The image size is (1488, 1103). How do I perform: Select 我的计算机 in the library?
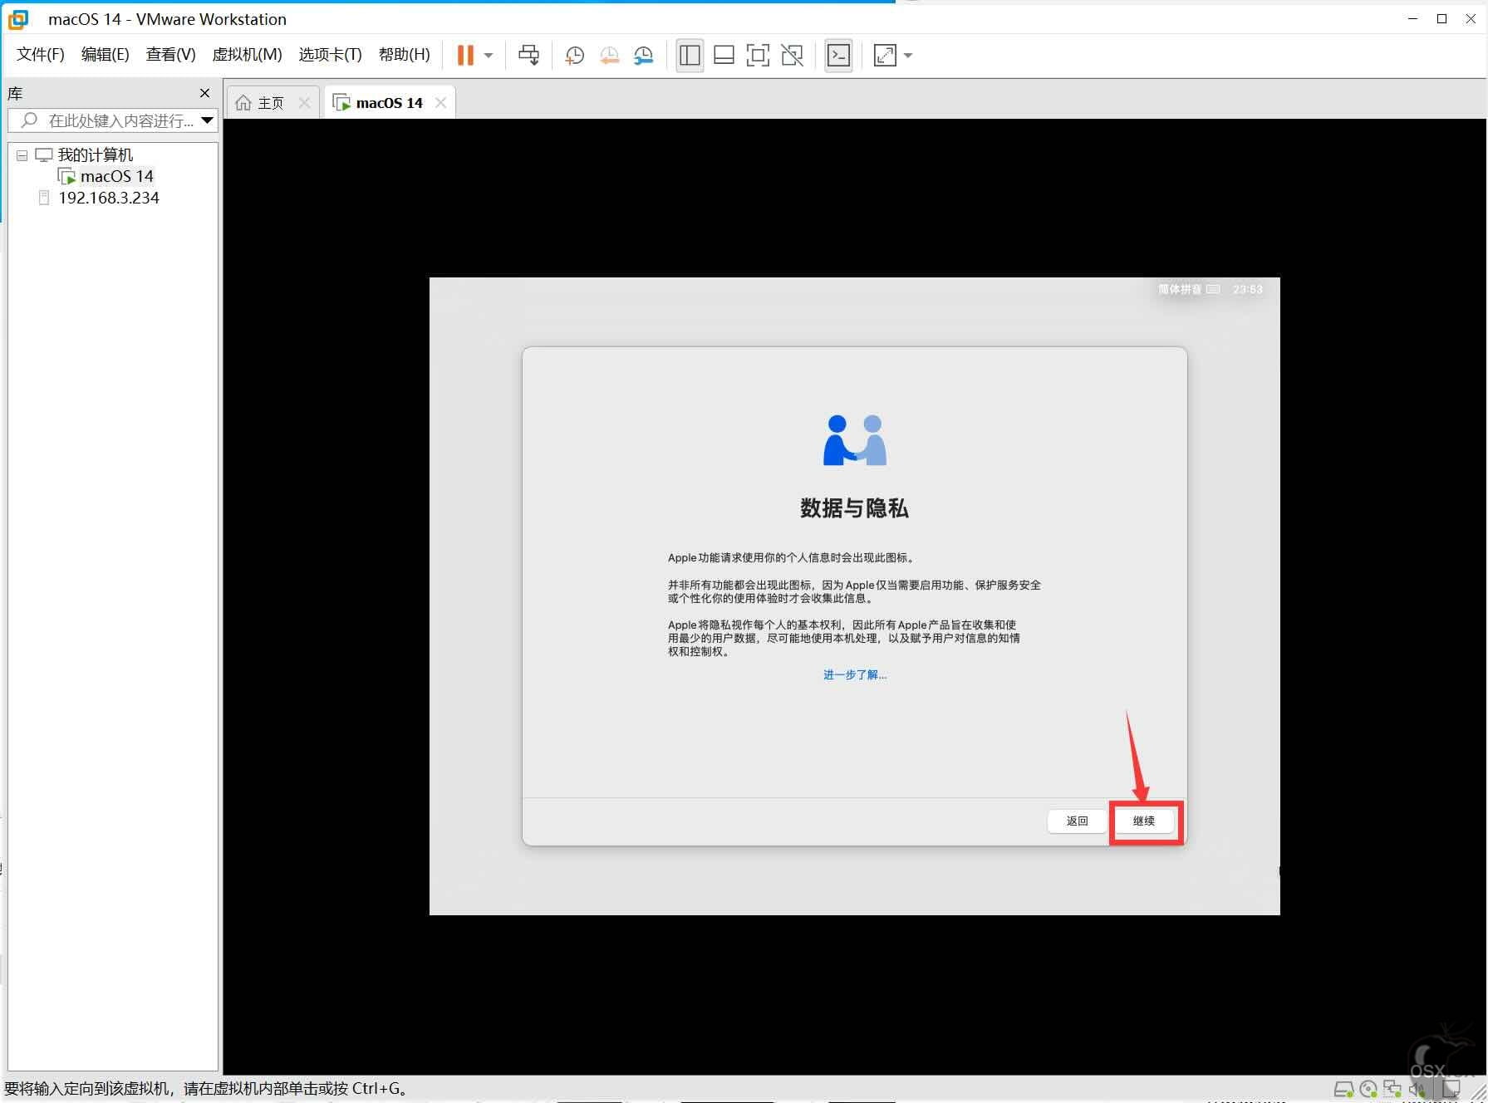[95, 155]
